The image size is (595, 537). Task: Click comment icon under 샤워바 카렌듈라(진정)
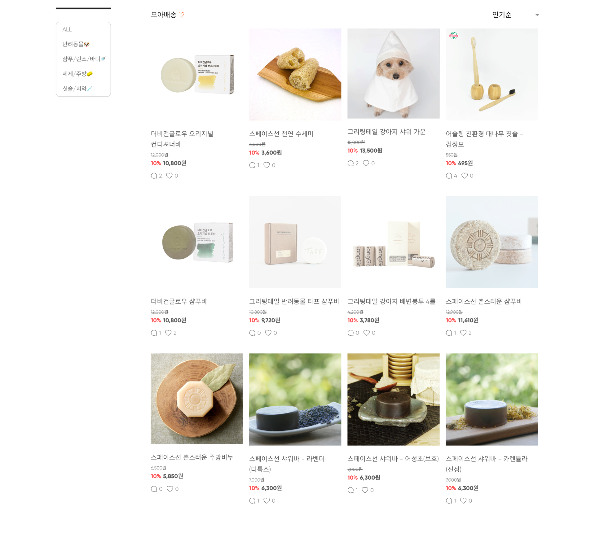point(449,500)
